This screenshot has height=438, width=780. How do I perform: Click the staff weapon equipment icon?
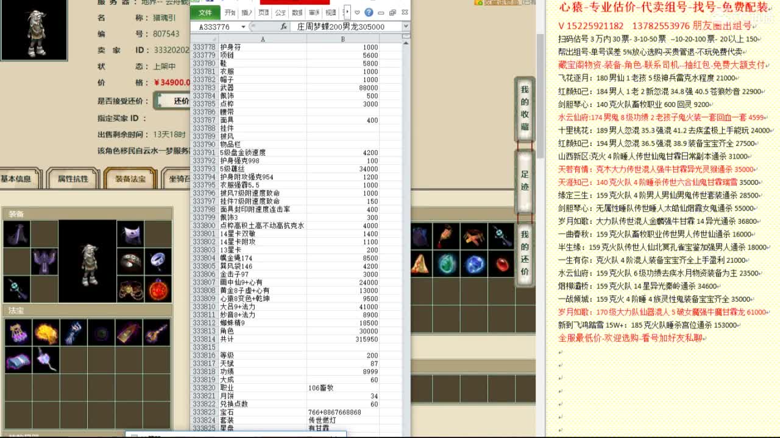(16, 290)
